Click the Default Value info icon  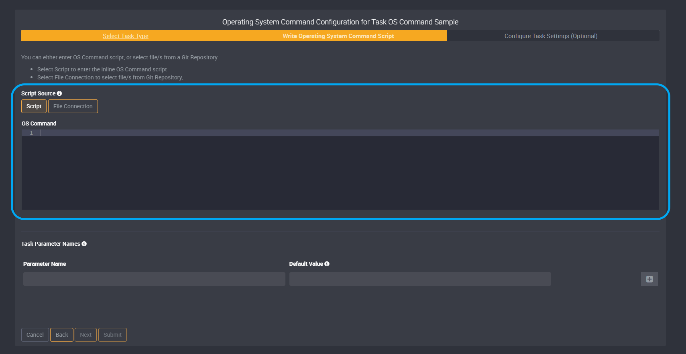pyautogui.click(x=327, y=264)
